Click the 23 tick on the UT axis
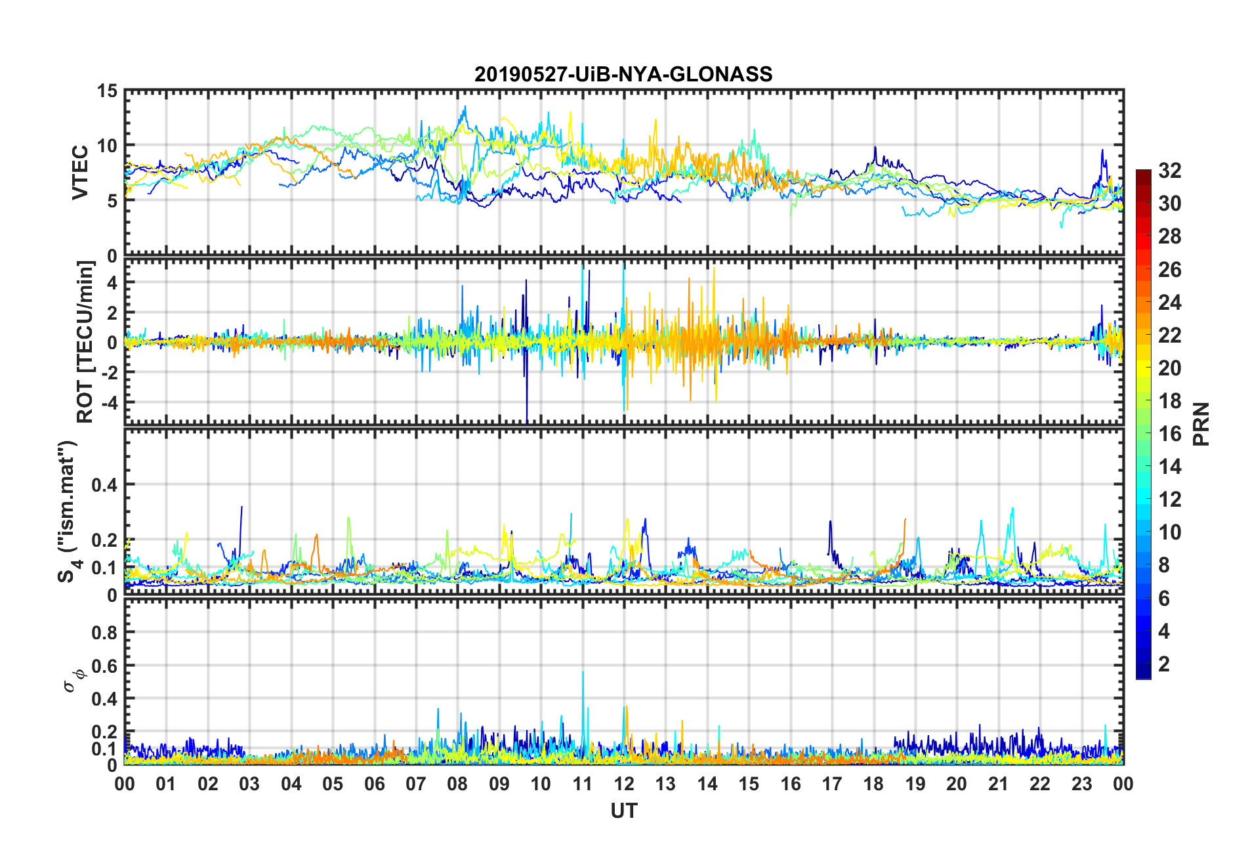Screen dimensions: 1248x848 tap(1082, 784)
